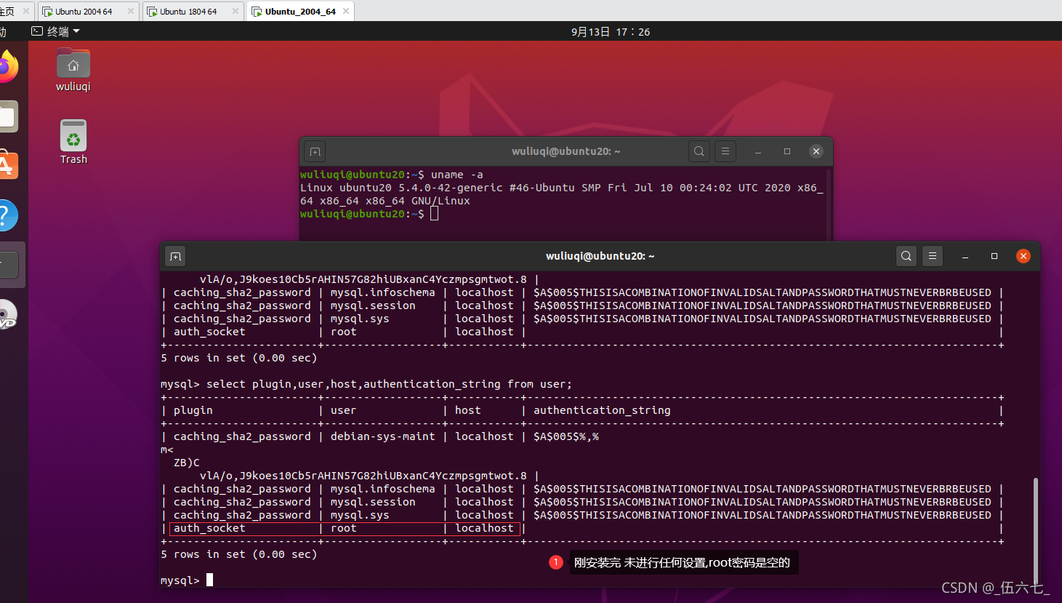
Task: Click the mysql> prompt cursor at bottom
Action: coord(209,580)
